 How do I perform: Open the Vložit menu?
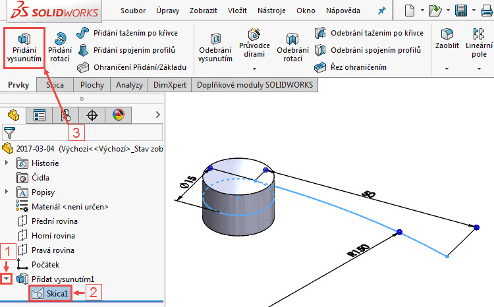coord(237,11)
